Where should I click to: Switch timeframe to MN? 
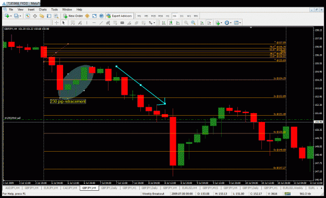pyautogui.click(x=196, y=16)
